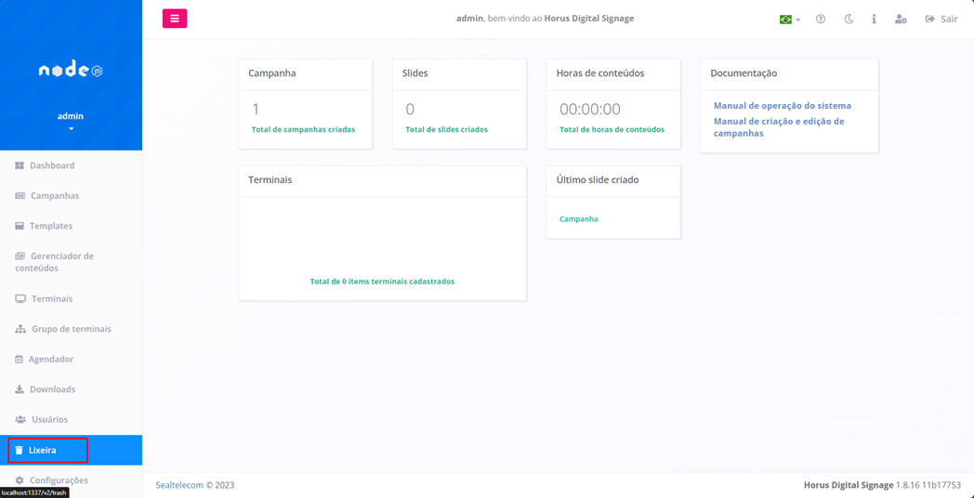Select Gerenciador de conteúdos menu item
This screenshot has height=498, width=974.
(x=61, y=262)
